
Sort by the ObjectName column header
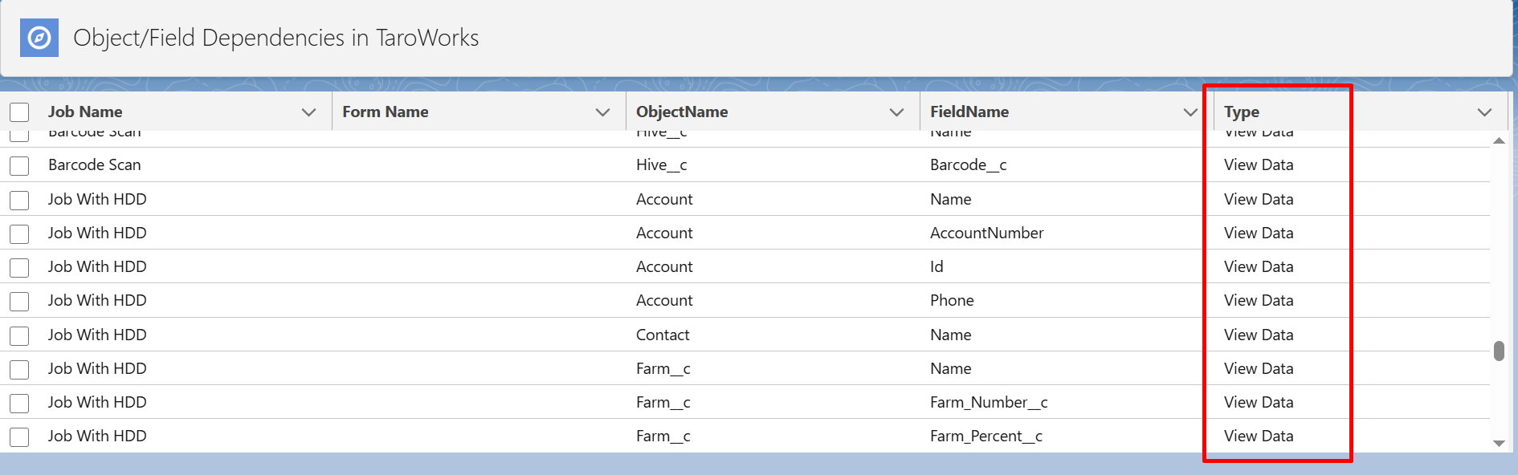[682, 112]
